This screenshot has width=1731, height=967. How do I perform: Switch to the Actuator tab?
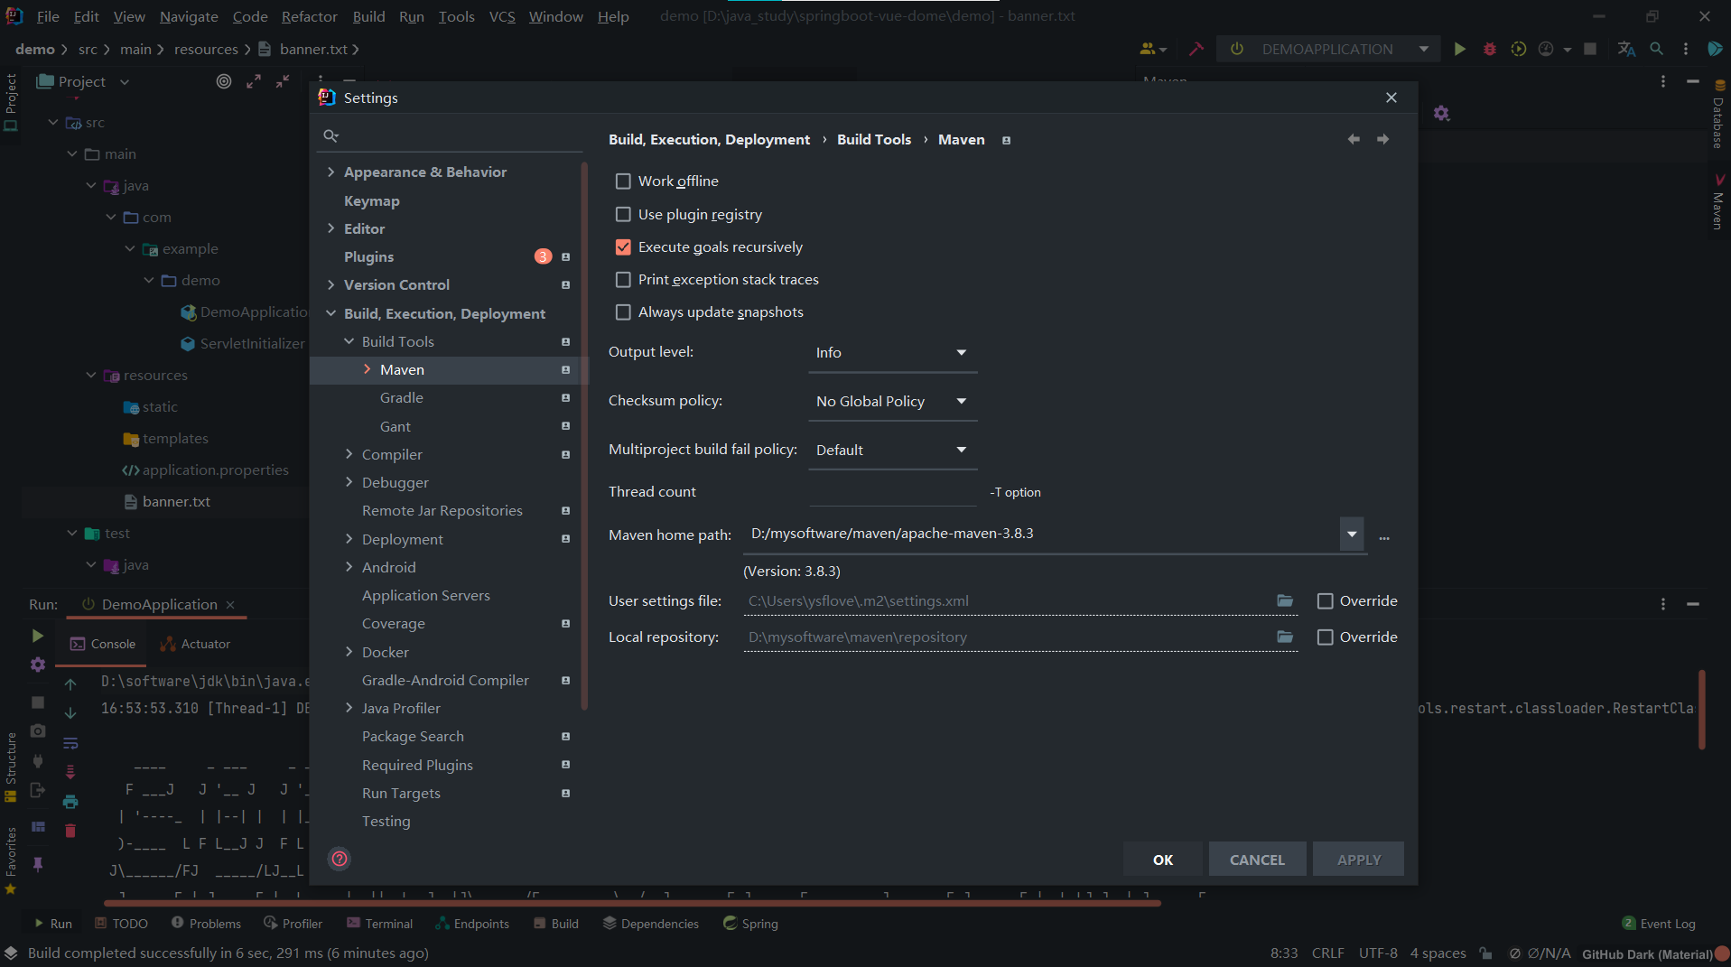pos(195,644)
